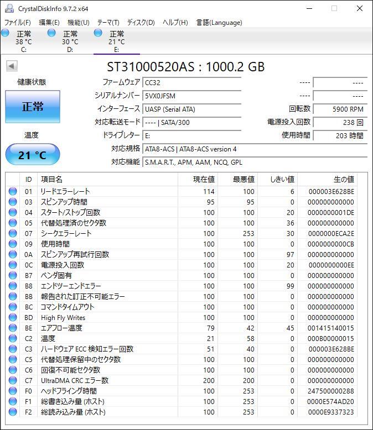The height and width of the screenshot is (430, 373).
Task: Open the 言語(Language) menu
Action: pos(219,22)
